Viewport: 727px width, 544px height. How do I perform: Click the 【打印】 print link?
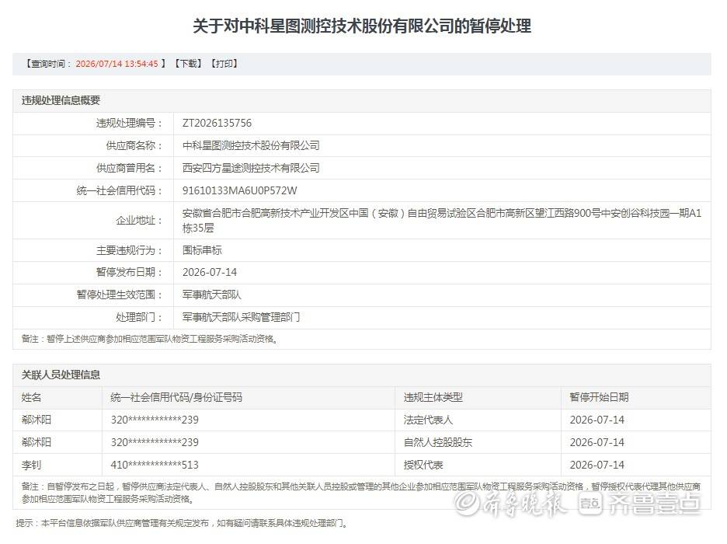point(224,64)
